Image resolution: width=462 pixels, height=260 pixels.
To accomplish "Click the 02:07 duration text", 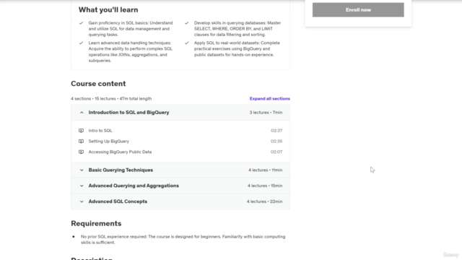I will tap(276, 152).
